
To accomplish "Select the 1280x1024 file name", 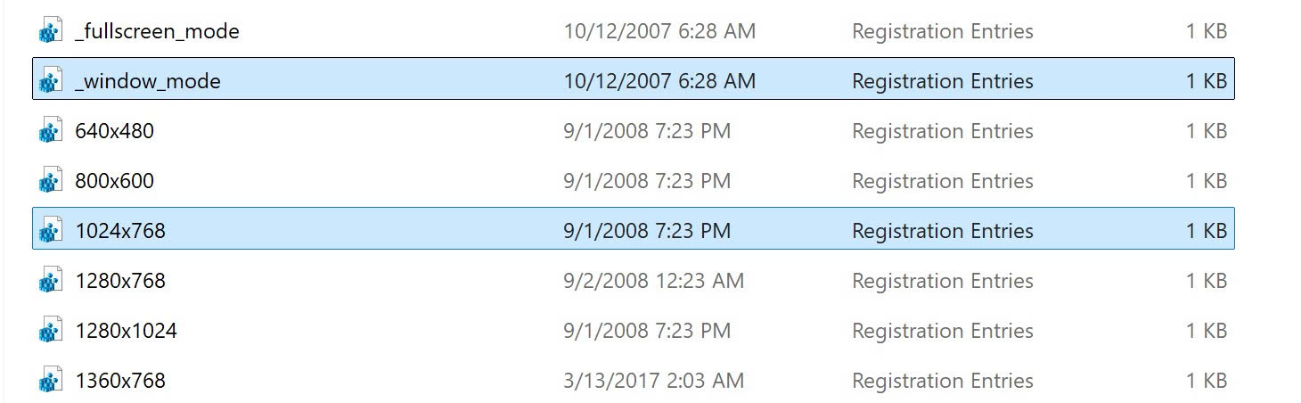I will pos(127,331).
